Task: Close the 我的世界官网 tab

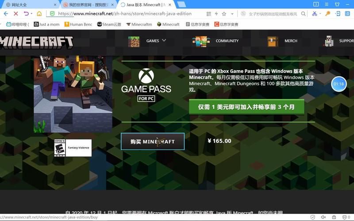Action: (112, 5)
